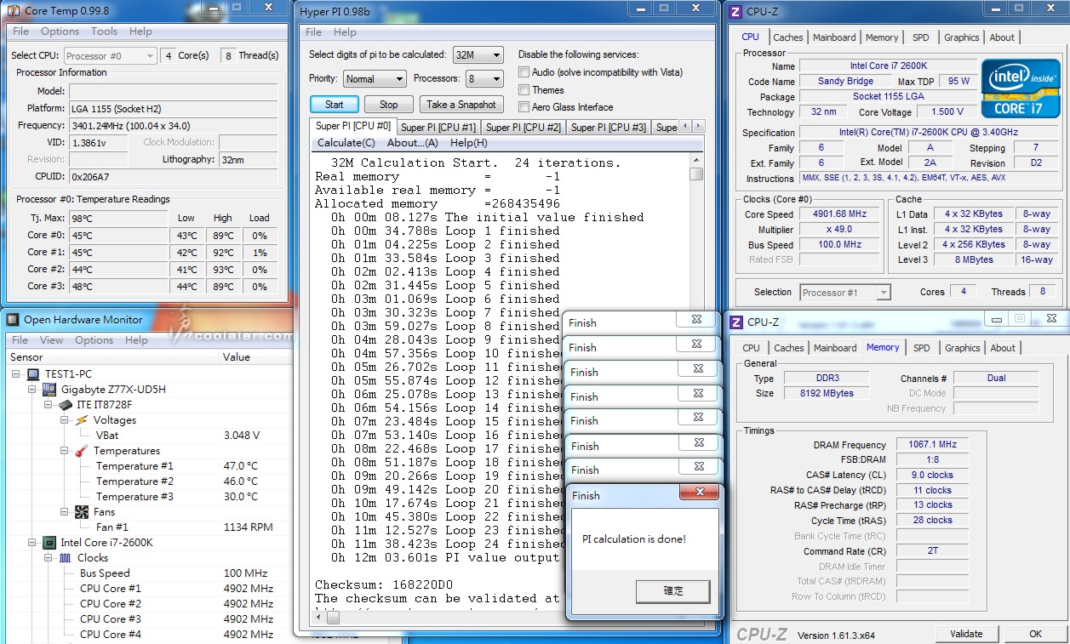The height and width of the screenshot is (644, 1070).
Task: Click the Core Temp title bar icon
Action: pyautogui.click(x=14, y=10)
